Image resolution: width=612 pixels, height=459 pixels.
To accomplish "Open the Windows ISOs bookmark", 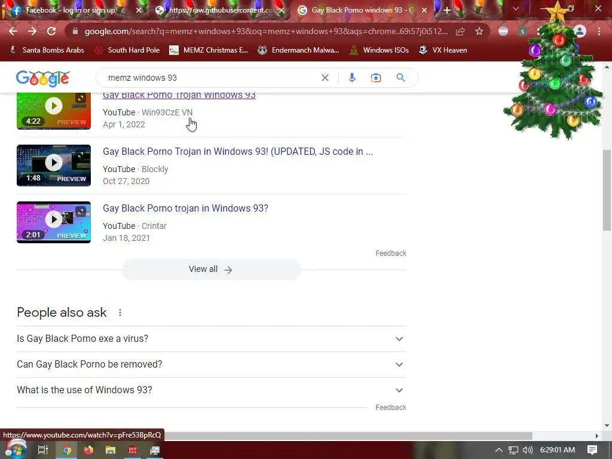I will click(379, 50).
